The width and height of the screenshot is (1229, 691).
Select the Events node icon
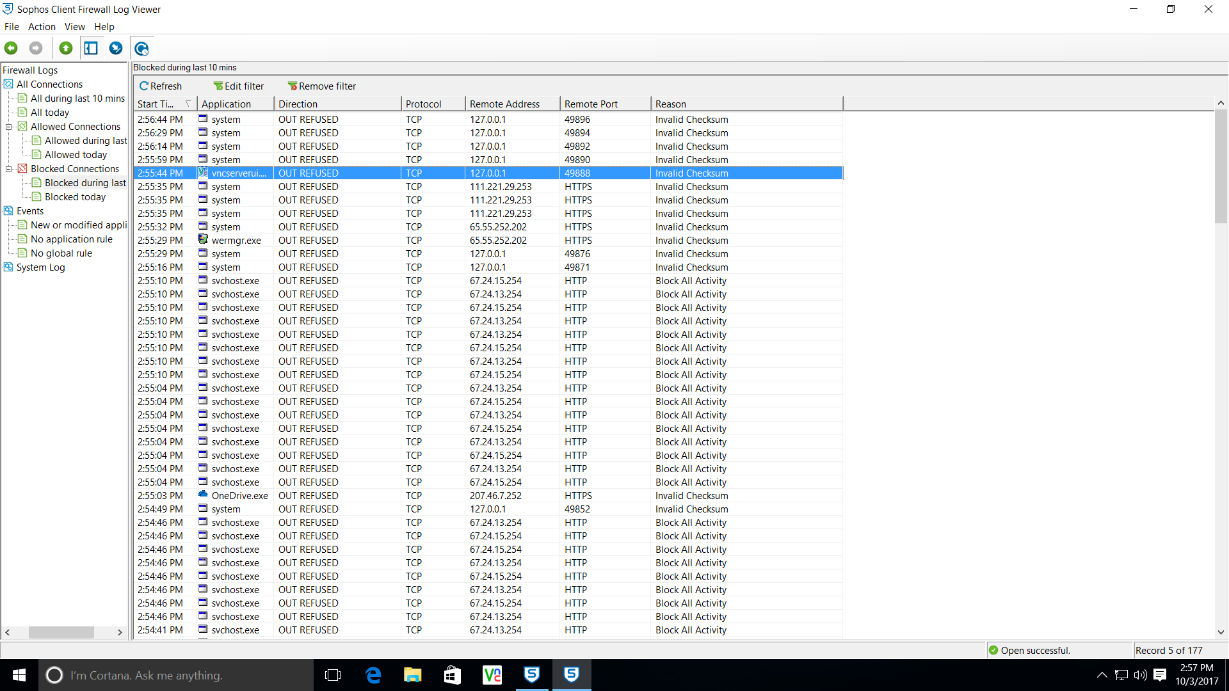[x=8, y=210]
